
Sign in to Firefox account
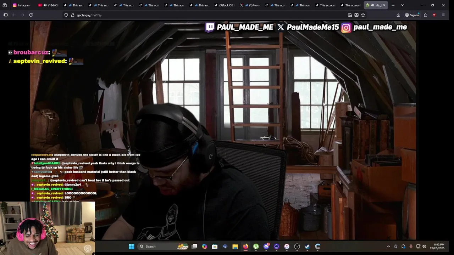[412, 15]
